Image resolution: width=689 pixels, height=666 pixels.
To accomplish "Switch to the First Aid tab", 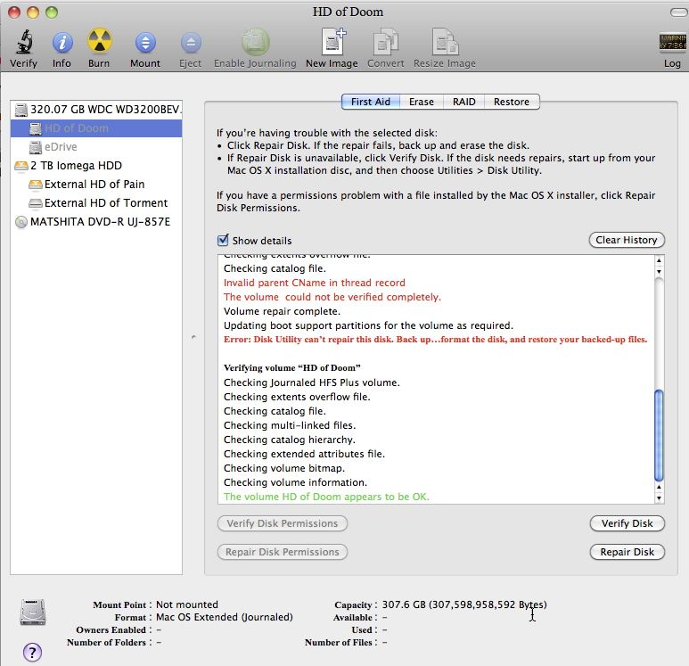I will coord(371,102).
